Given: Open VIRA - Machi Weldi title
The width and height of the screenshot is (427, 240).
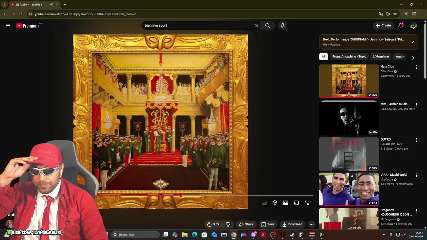Looking at the screenshot, I should click(x=394, y=175).
